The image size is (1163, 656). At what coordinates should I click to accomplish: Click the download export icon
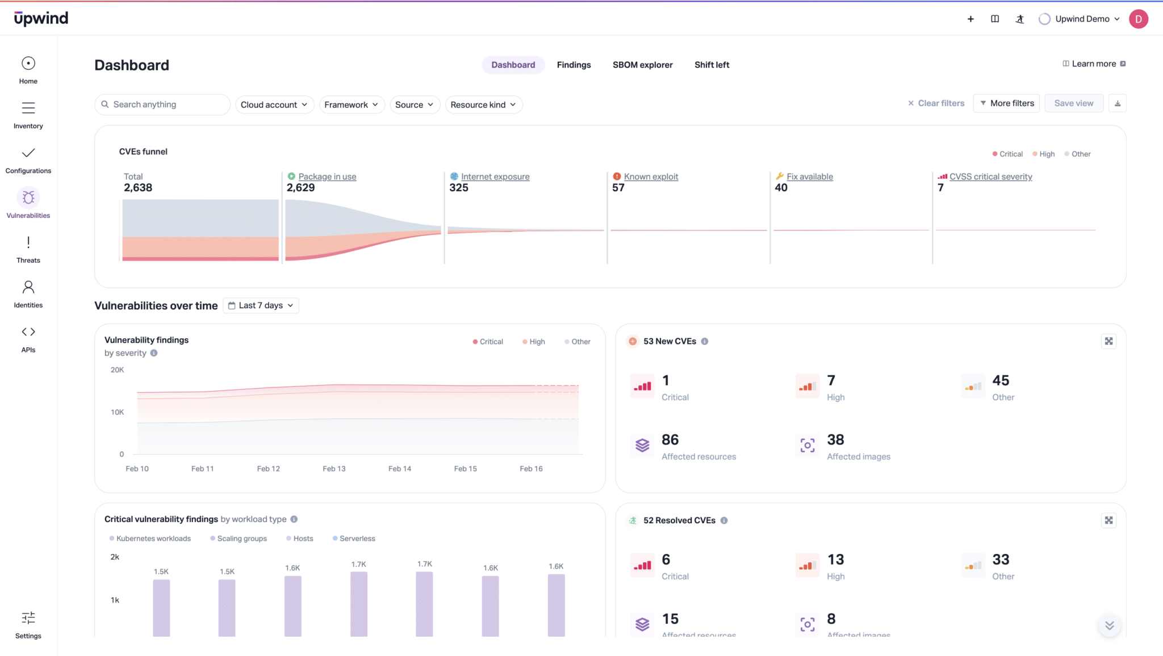click(1117, 103)
